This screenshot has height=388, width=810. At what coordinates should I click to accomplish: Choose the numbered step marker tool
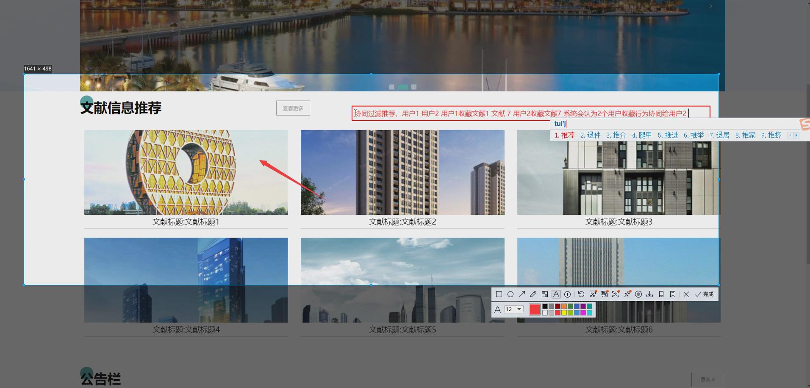pyautogui.click(x=568, y=294)
